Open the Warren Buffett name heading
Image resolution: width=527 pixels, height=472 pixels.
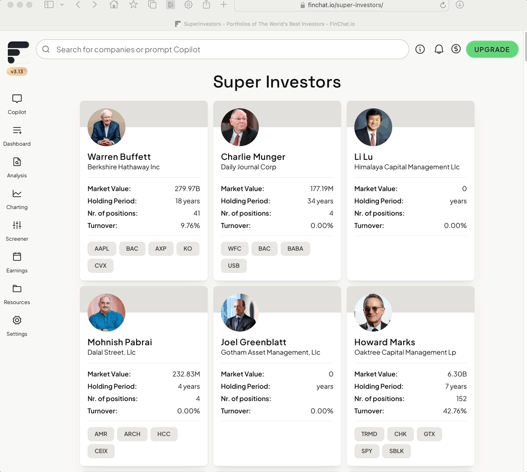119,157
